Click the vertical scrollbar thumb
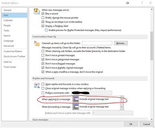The height and width of the screenshot is (128, 155). tap(152, 46)
